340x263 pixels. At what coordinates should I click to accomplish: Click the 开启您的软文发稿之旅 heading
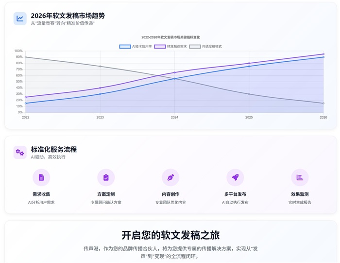coord(170,235)
